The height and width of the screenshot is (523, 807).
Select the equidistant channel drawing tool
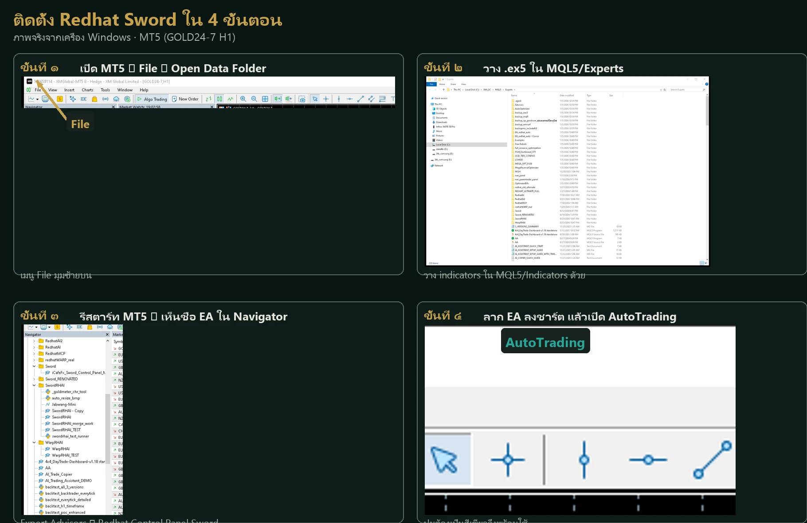tap(371, 99)
